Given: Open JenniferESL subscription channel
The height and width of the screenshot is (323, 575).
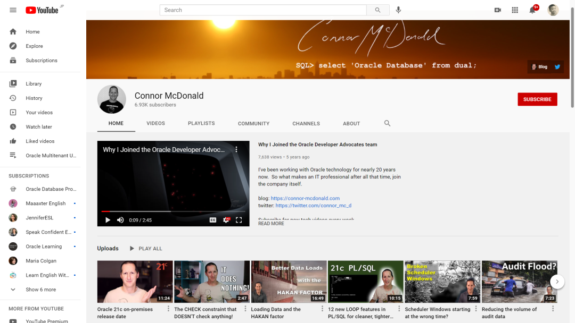Looking at the screenshot, I should tap(40, 218).
